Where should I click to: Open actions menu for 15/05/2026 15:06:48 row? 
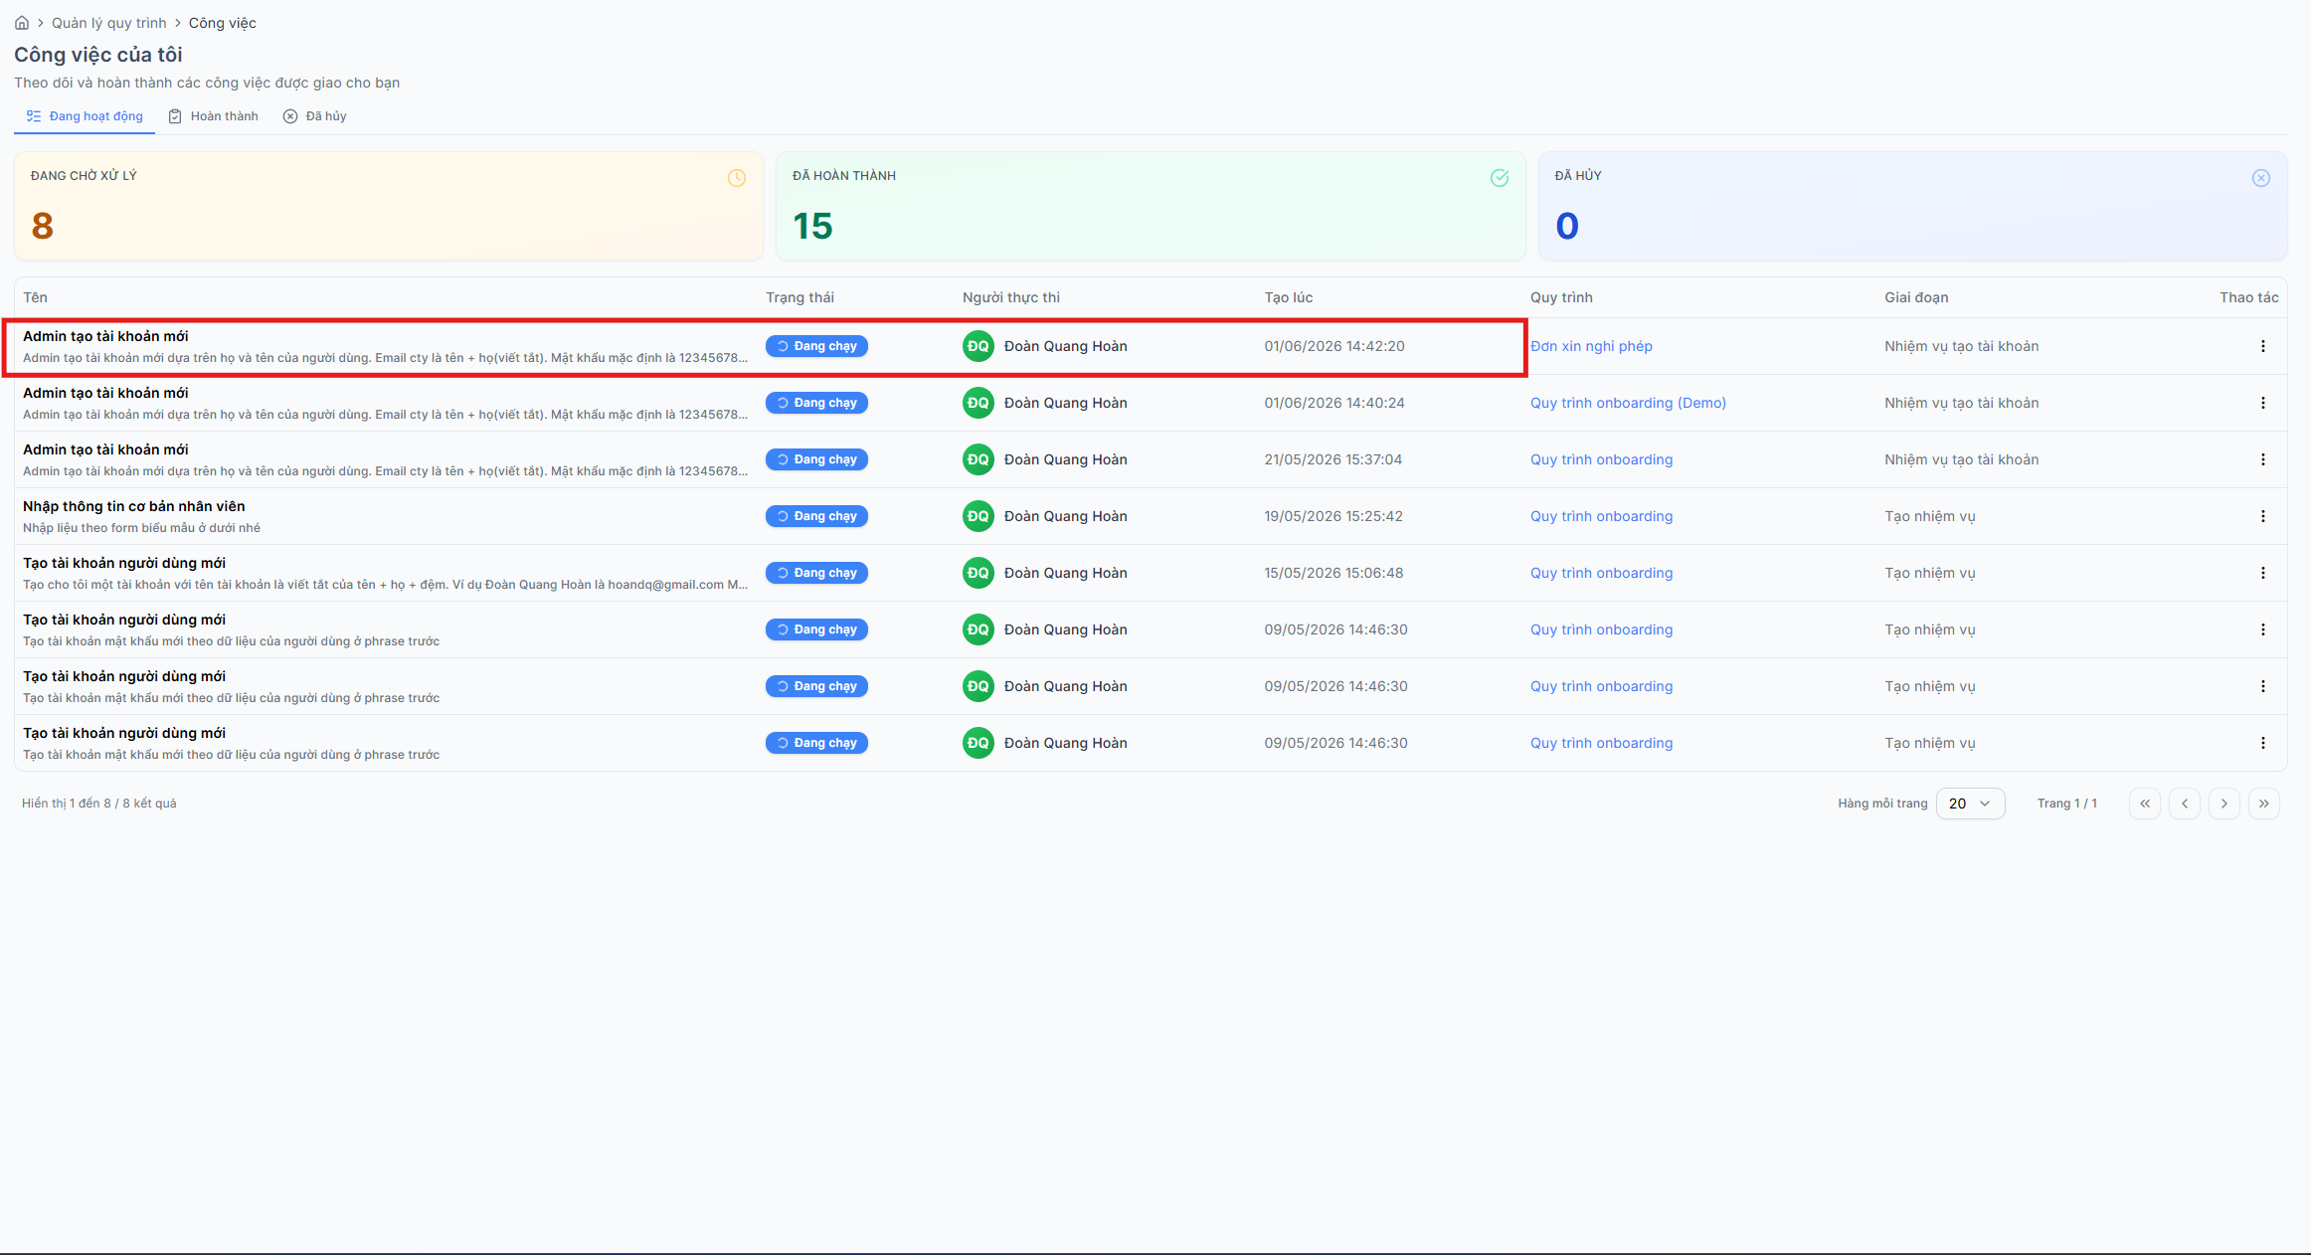tap(2263, 573)
